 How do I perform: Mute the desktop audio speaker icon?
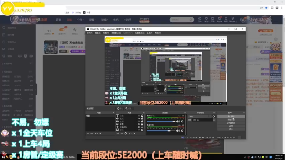click(x=178, y=130)
